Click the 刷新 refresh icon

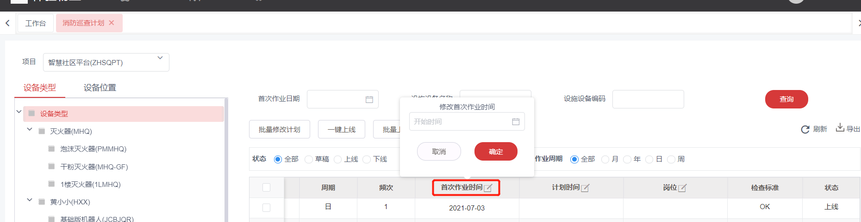point(805,129)
